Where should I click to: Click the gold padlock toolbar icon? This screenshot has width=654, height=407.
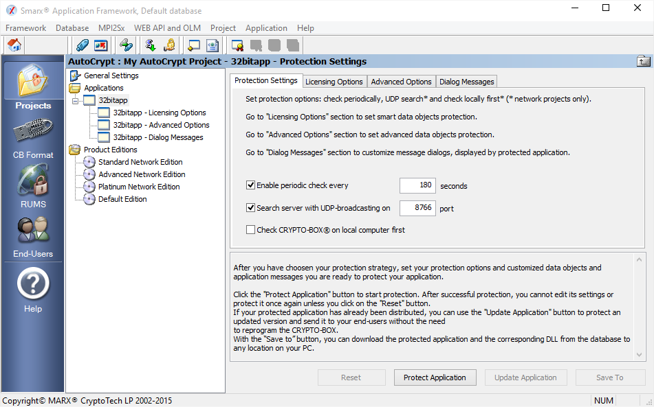coord(168,45)
